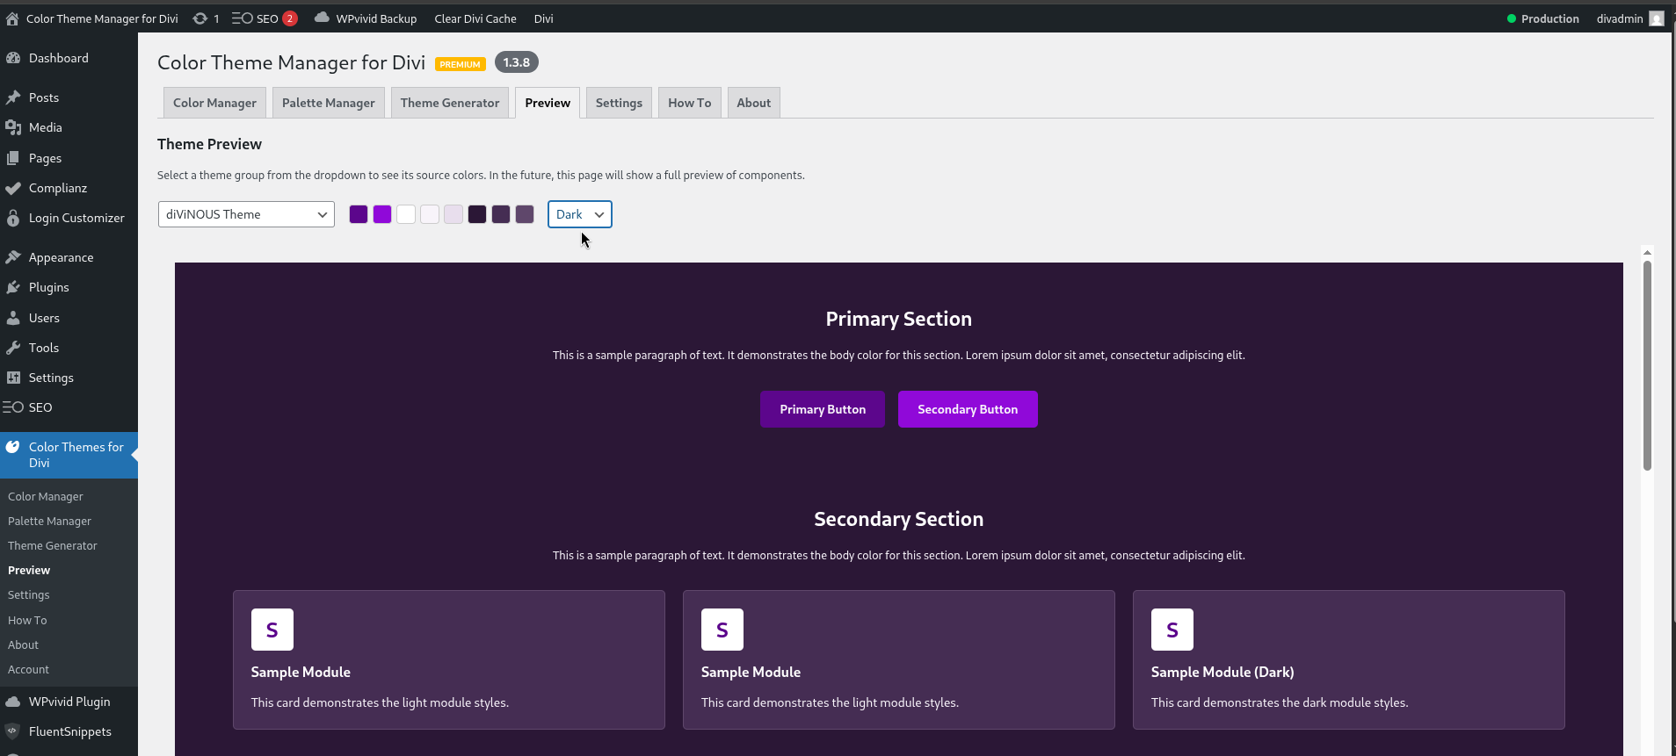Image resolution: width=1676 pixels, height=756 pixels.
Task: Click the updates refresh icon
Action: tap(200, 18)
